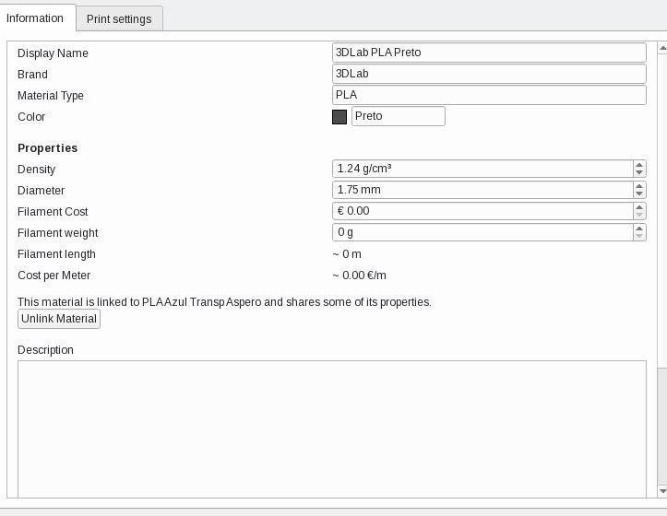Image resolution: width=667 pixels, height=516 pixels.
Task: Click the scrollbar down arrow
Action: pos(662,491)
